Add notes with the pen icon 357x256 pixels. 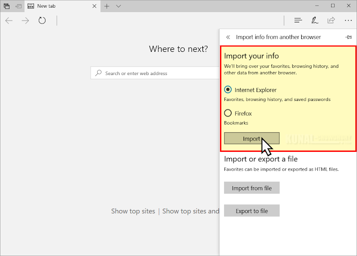click(315, 21)
